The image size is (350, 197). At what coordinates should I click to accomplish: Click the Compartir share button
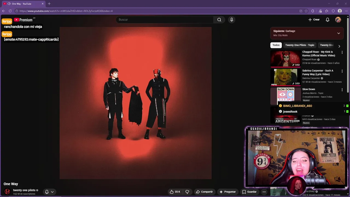tap(204, 192)
